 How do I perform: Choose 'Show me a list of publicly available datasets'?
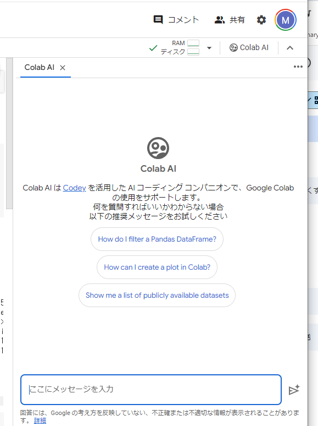pyautogui.click(x=157, y=296)
